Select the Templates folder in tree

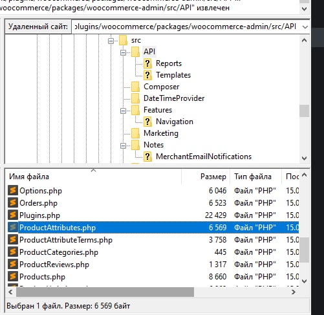click(173, 75)
